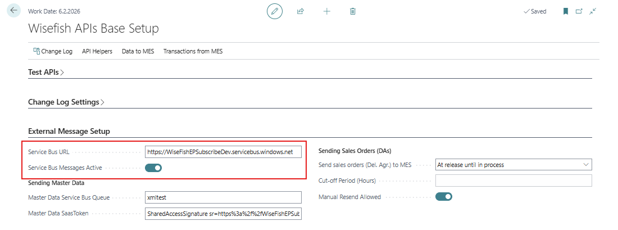Open the API Helpers menu
618x230 pixels.
tap(97, 51)
